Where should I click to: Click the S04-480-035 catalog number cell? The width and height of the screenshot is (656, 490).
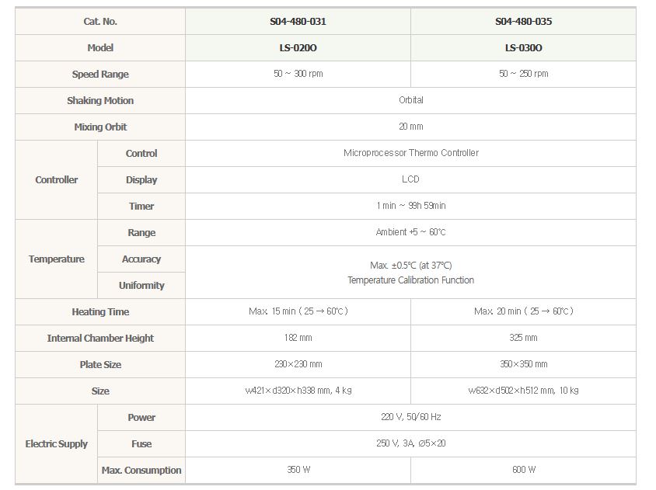coord(523,22)
